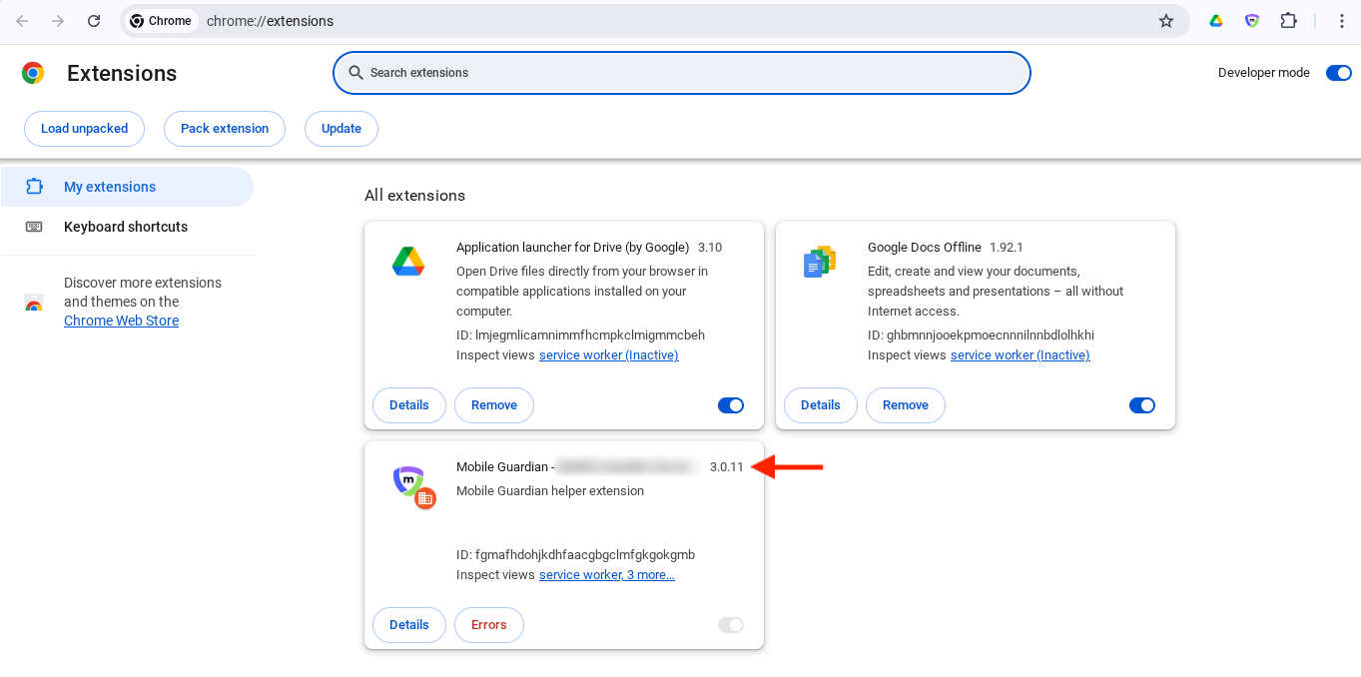This screenshot has height=677, width=1361.
Task: Open Keyboard shortcuts in the sidebar
Action: coord(127,227)
